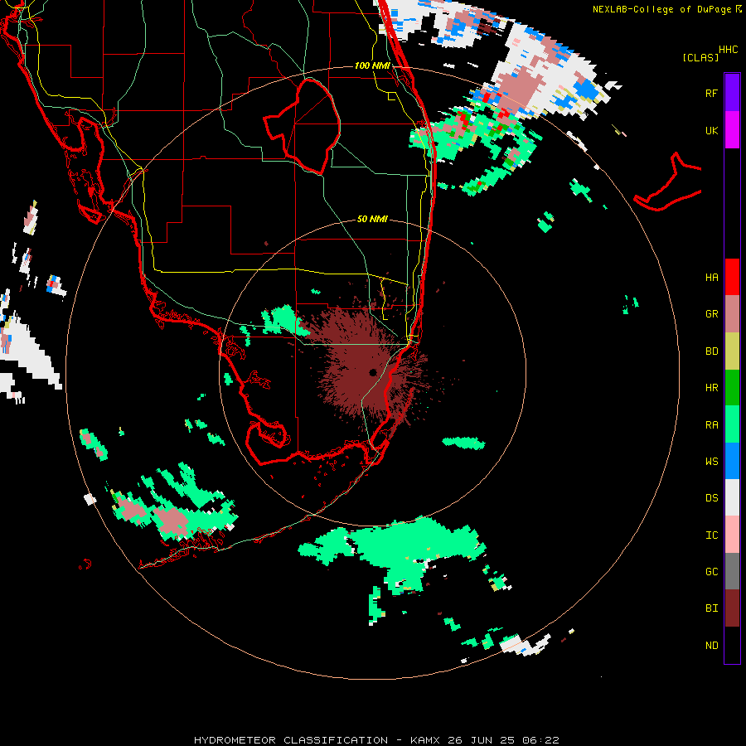This screenshot has height=746, width=746.
Task: Click the "DS" legend label
Action: (x=711, y=498)
